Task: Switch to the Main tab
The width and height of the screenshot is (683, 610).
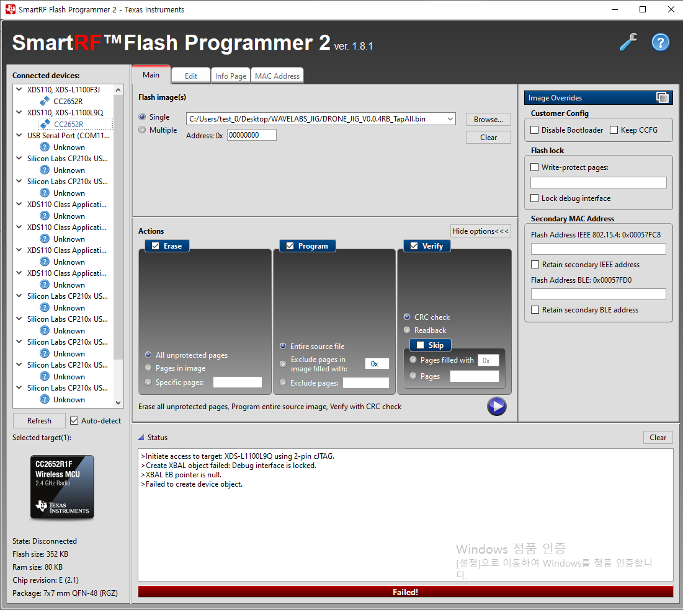Action: (151, 75)
